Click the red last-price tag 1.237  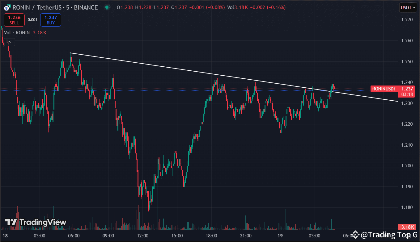[x=407, y=89]
